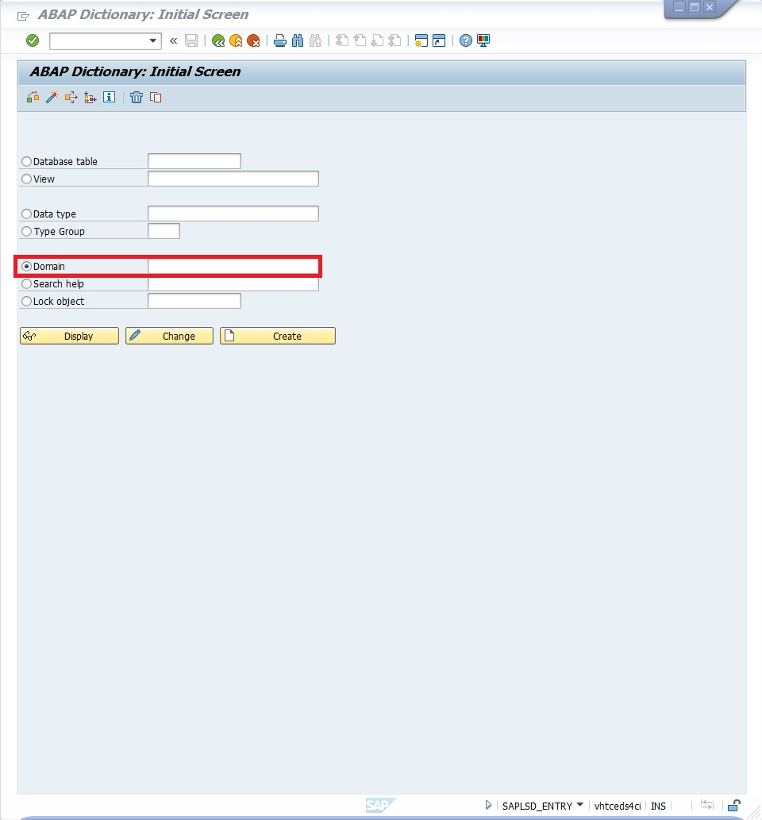This screenshot has width=762, height=820.
Task: Expand the SAPLSD_ENTRY status bar dropdown
Action: click(580, 806)
